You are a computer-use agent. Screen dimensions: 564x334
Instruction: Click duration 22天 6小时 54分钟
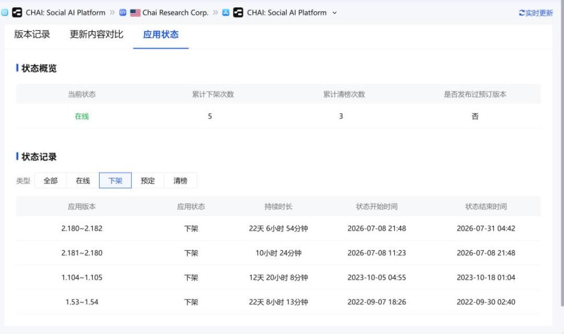pyautogui.click(x=278, y=228)
